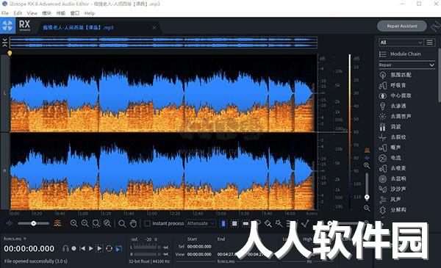Open the Module Chain
441x268 pixels.
(401, 54)
